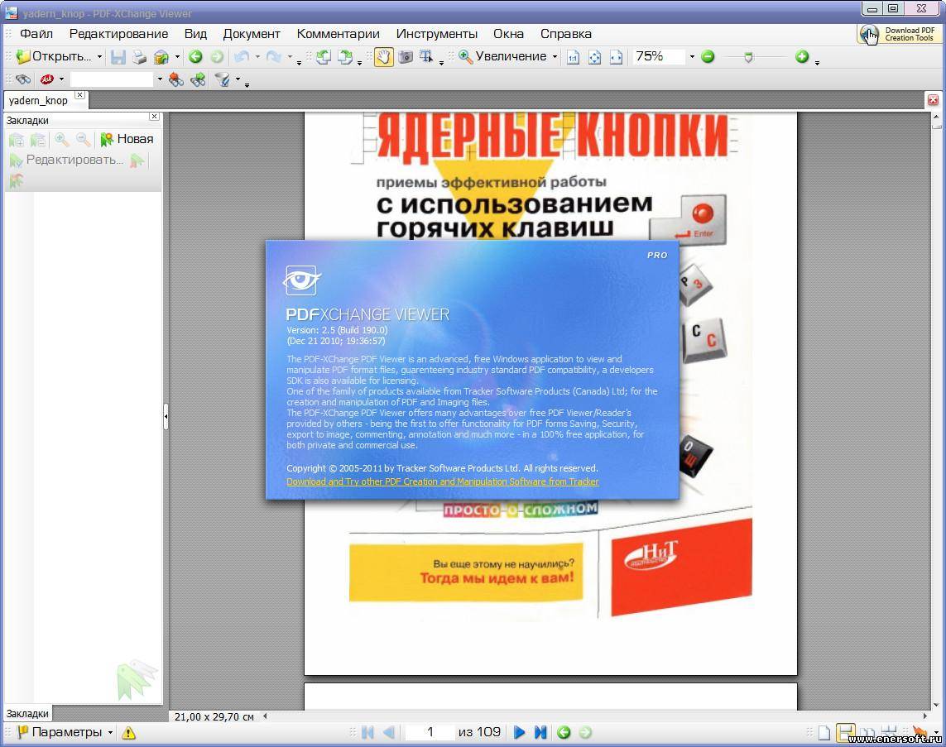
Task: Select the Увеличение zoom-in tool
Action: [502, 57]
